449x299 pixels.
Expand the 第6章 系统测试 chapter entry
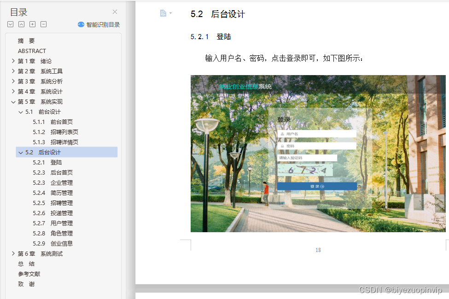coord(13,253)
